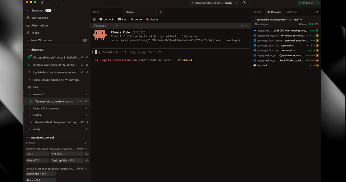The height and width of the screenshot is (182, 346).
Task: Open Automations in the sidebar
Action: coord(40,25)
